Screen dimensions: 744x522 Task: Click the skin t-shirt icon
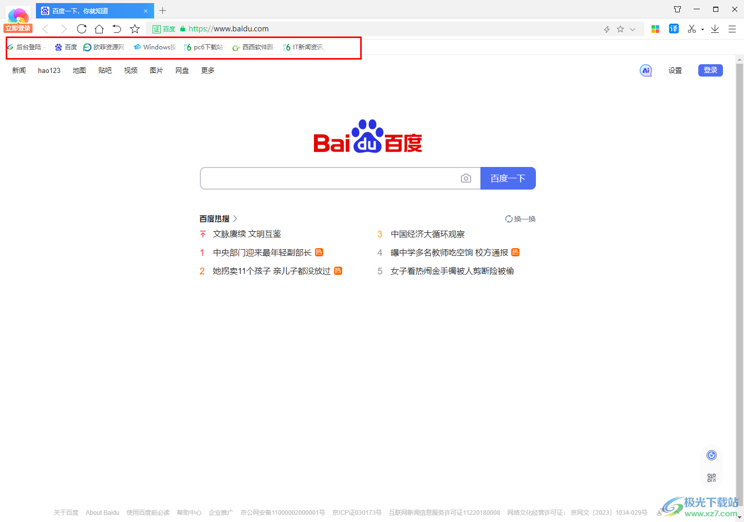[x=677, y=9]
